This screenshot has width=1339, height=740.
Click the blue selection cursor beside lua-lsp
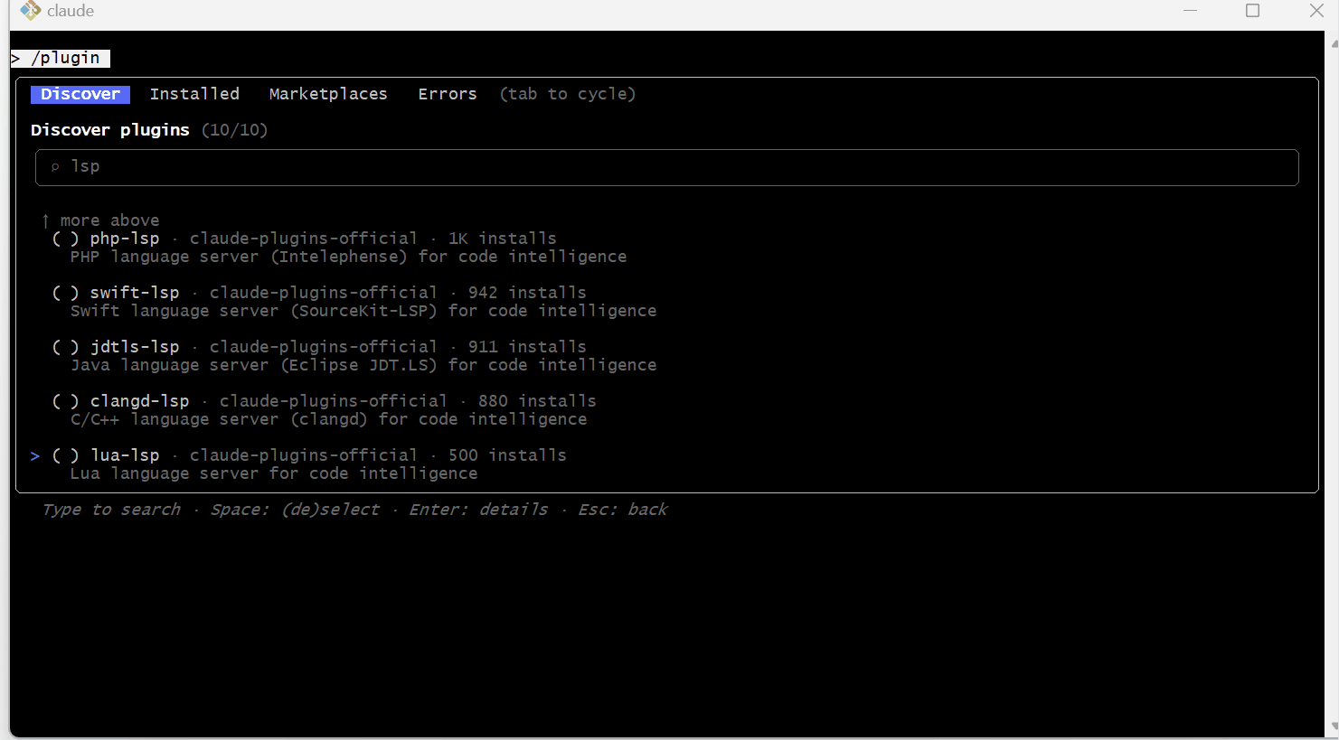(35, 455)
